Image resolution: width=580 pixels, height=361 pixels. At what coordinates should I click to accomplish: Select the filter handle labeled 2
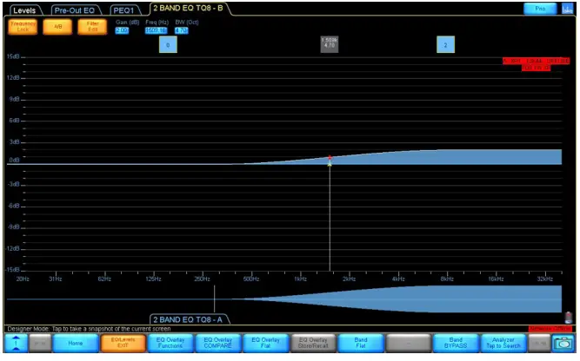pos(445,44)
